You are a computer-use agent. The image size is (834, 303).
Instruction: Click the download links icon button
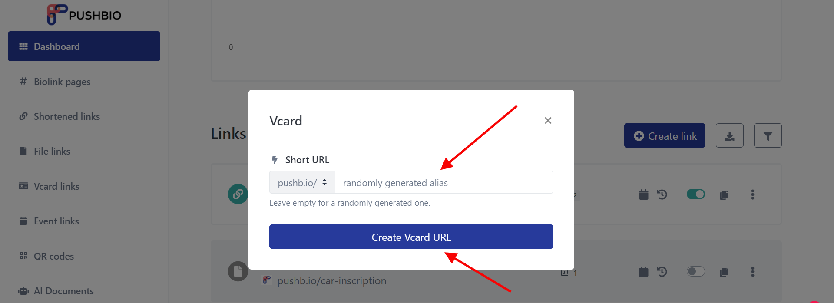[729, 135]
